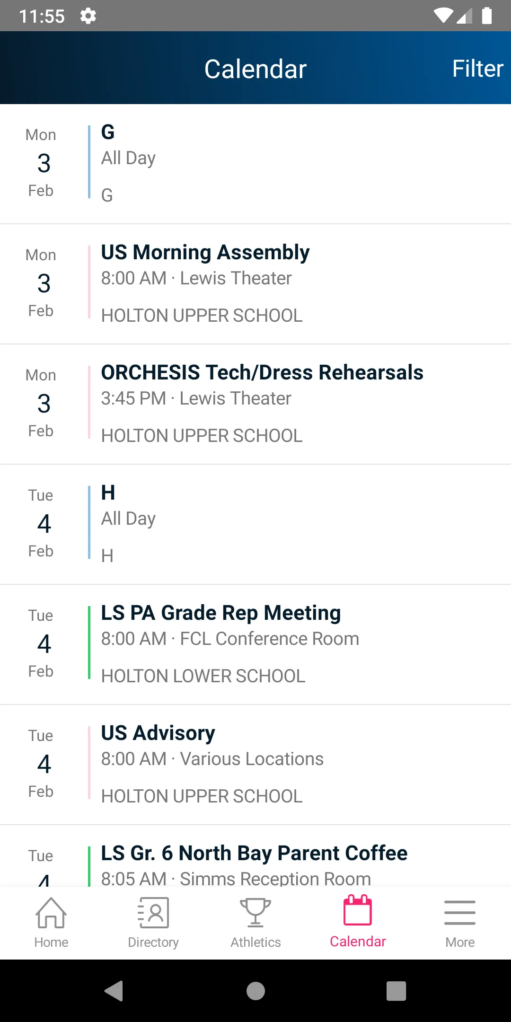
Task: Tap the Android back triangle button
Action: coord(114,991)
